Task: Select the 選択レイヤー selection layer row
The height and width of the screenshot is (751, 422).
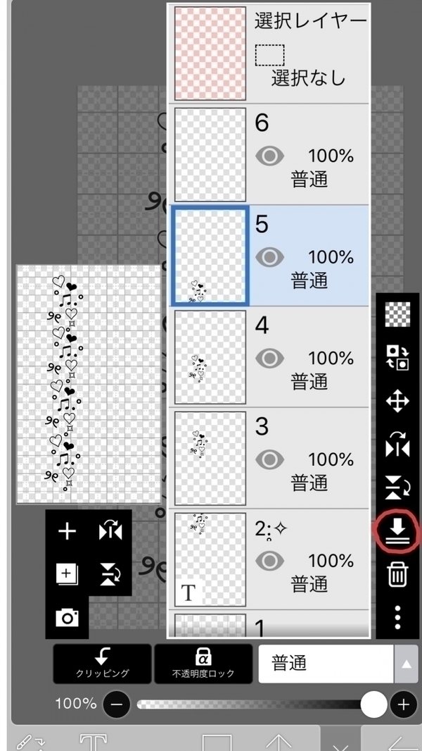Action: [270, 53]
